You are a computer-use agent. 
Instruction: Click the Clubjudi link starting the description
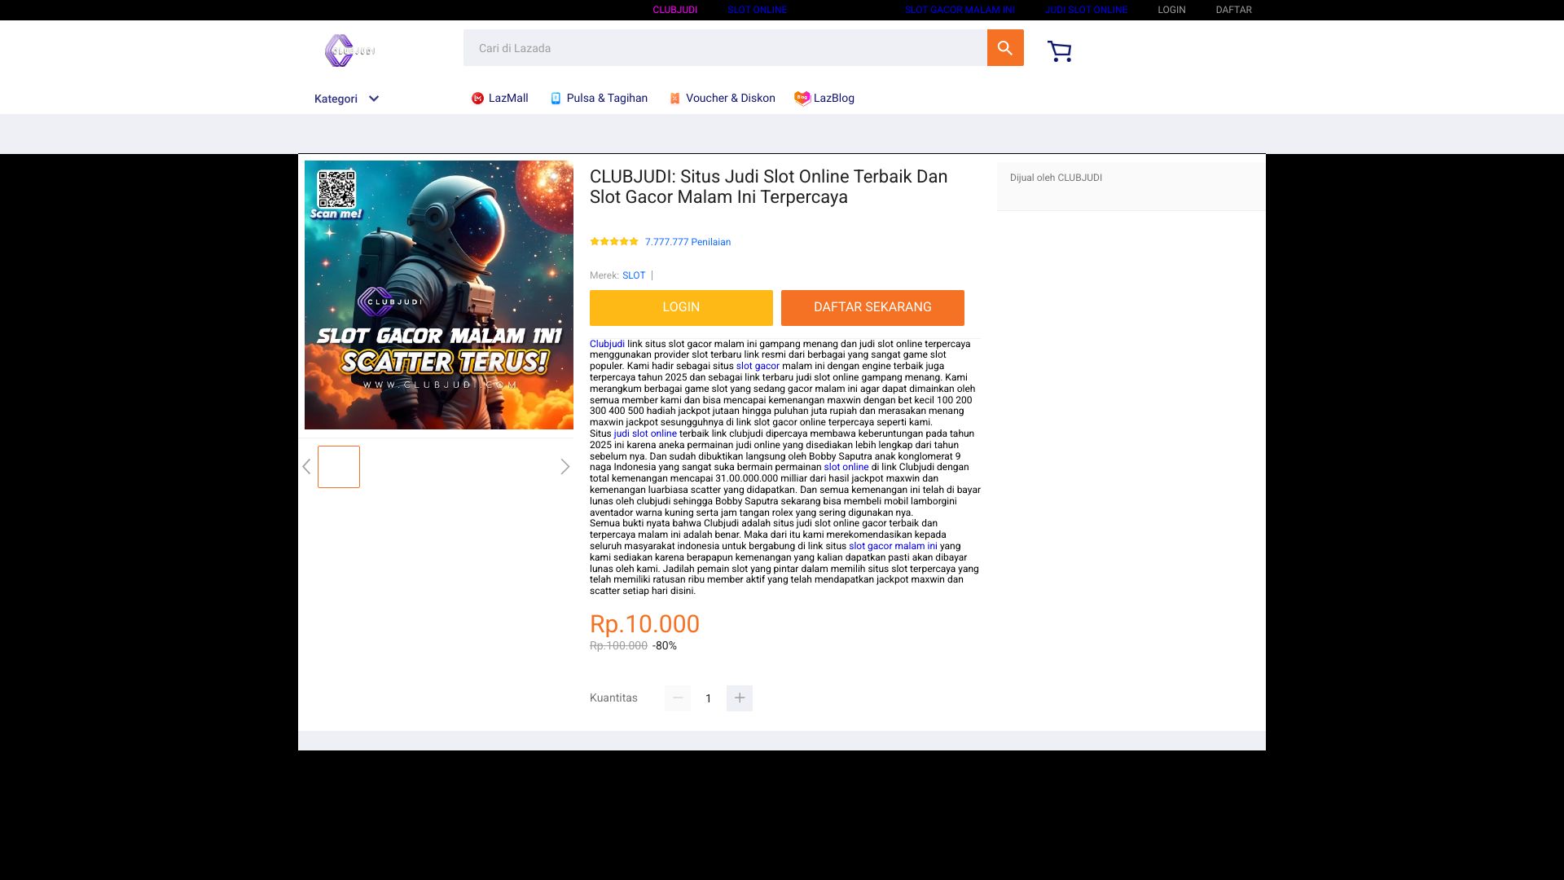tap(607, 344)
